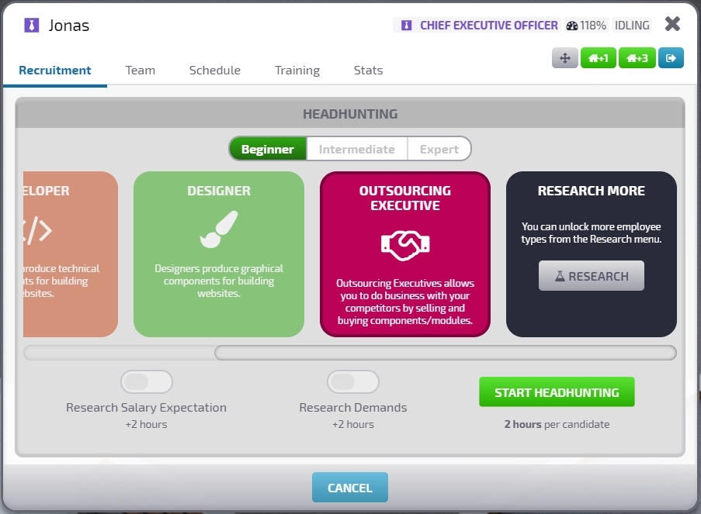This screenshot has width=701, height=514.
Task: Switch to the Team tab
Action: click(x=141, y=70)
